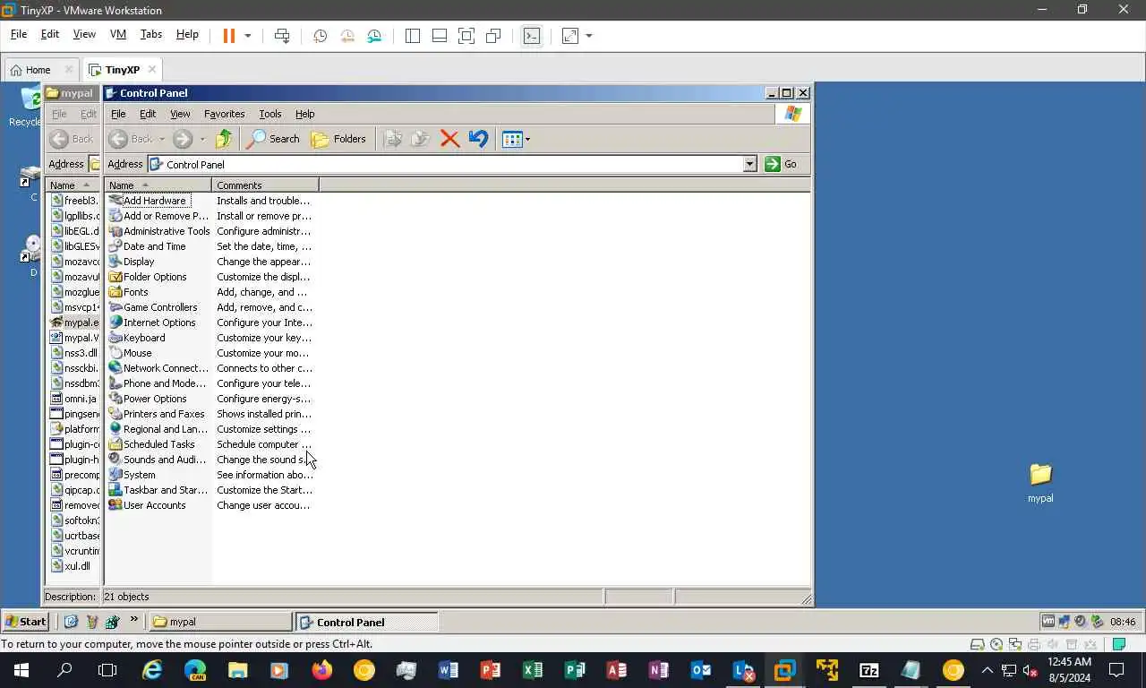Open Power Options item
Image resolution: width=1146 pixels, height=688 pixels.
click(148, 399)
